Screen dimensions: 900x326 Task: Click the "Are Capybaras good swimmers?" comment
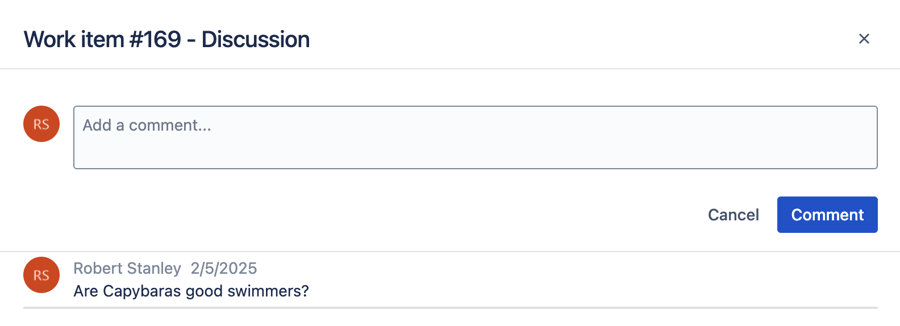[191, 291]
